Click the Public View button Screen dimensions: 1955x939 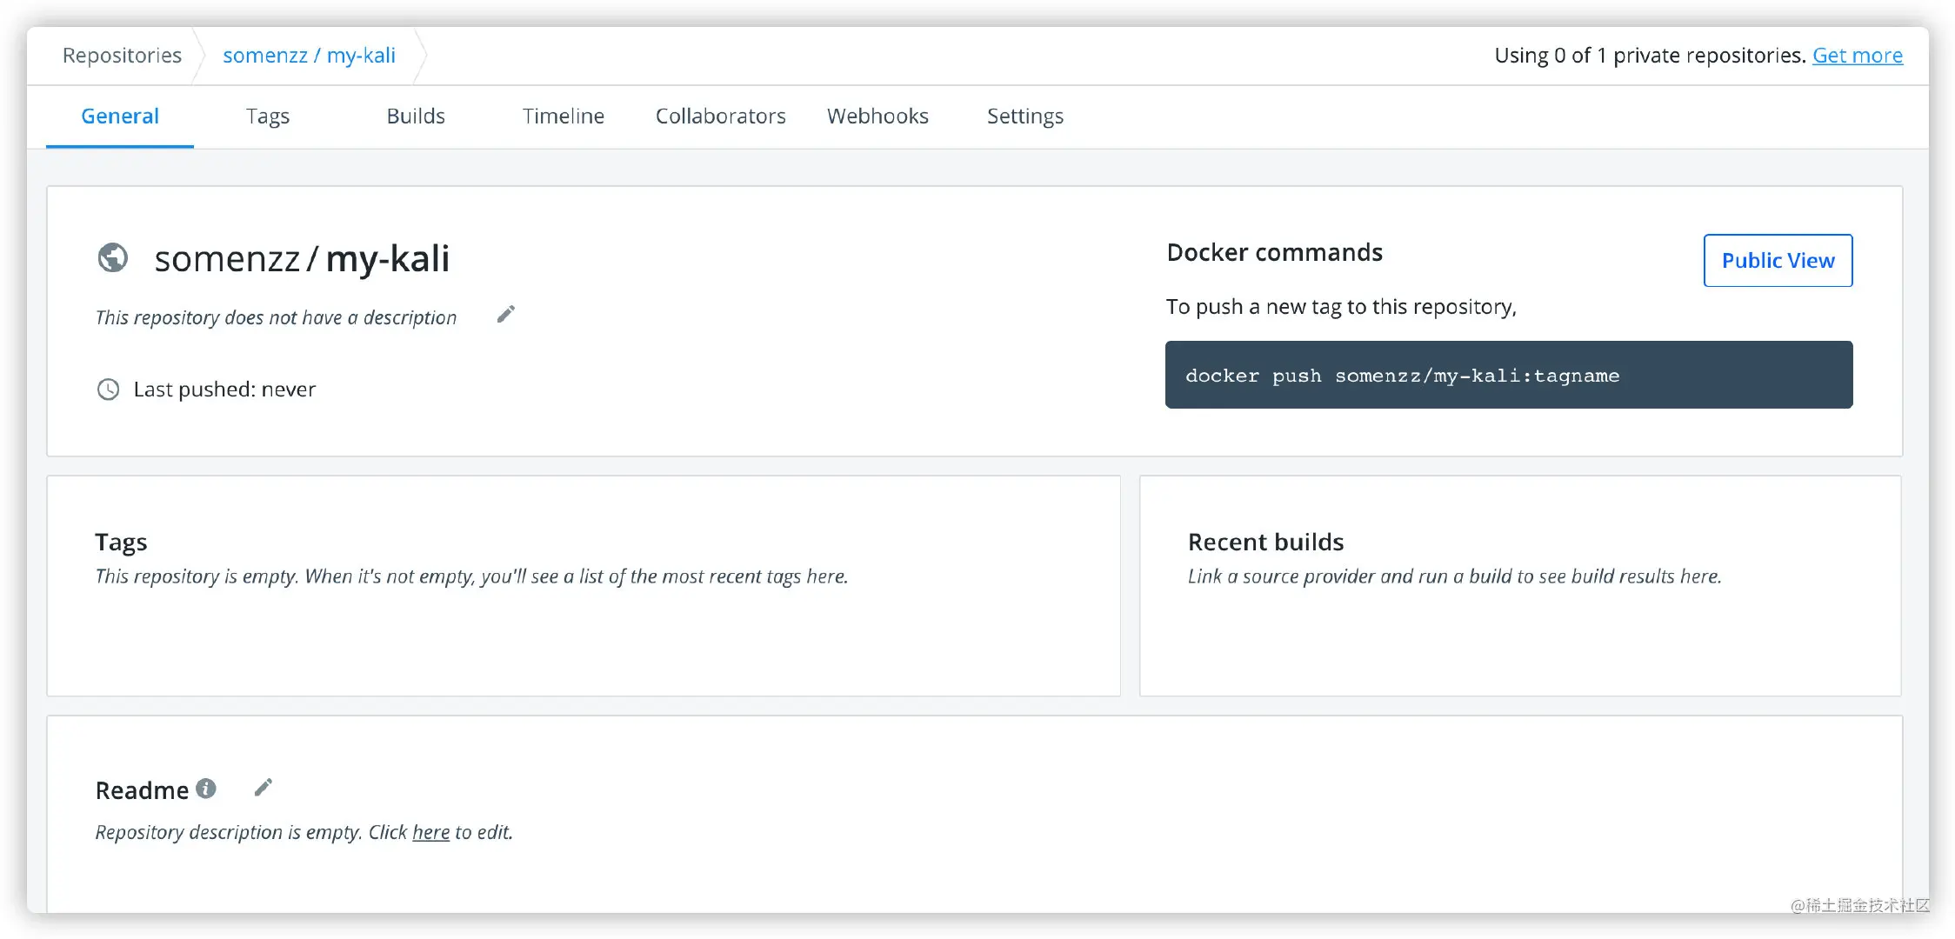point(1778,260)
